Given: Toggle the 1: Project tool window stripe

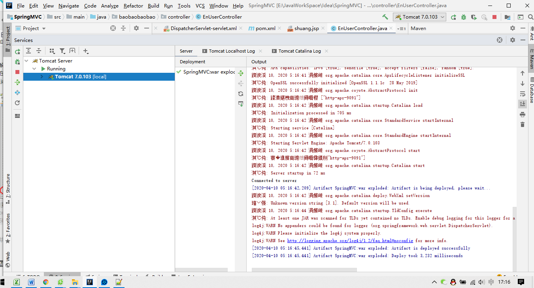Looking at the screenshot, I should tap(8, 40).
